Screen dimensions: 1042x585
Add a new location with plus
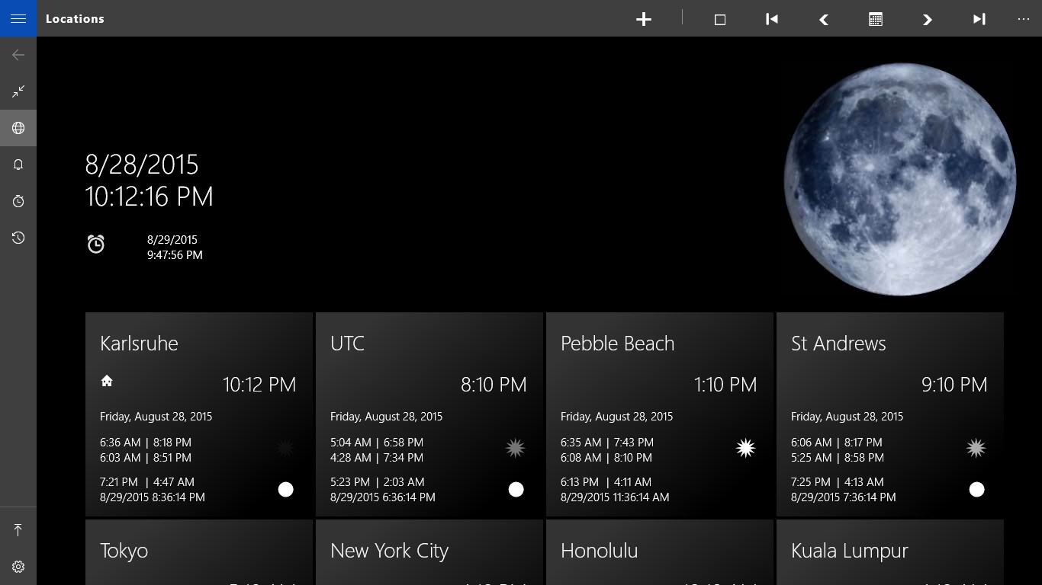(x=644, y=19)
